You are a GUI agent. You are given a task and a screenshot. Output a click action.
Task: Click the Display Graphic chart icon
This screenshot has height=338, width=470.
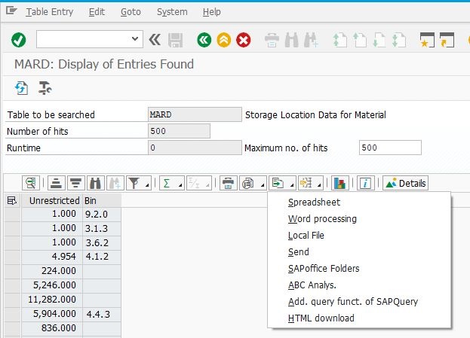click(340, 183)
